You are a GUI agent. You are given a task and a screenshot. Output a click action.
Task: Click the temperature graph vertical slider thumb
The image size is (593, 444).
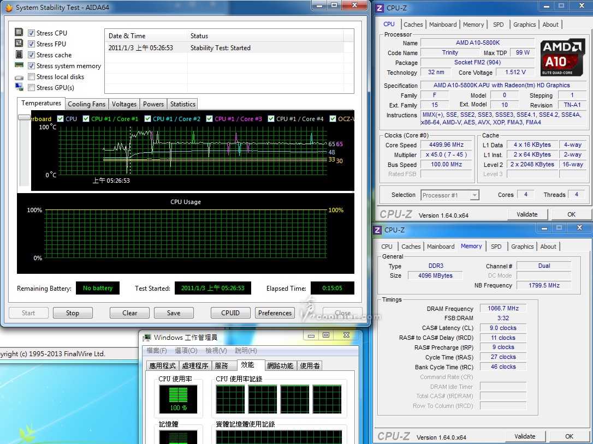(25, 117)
